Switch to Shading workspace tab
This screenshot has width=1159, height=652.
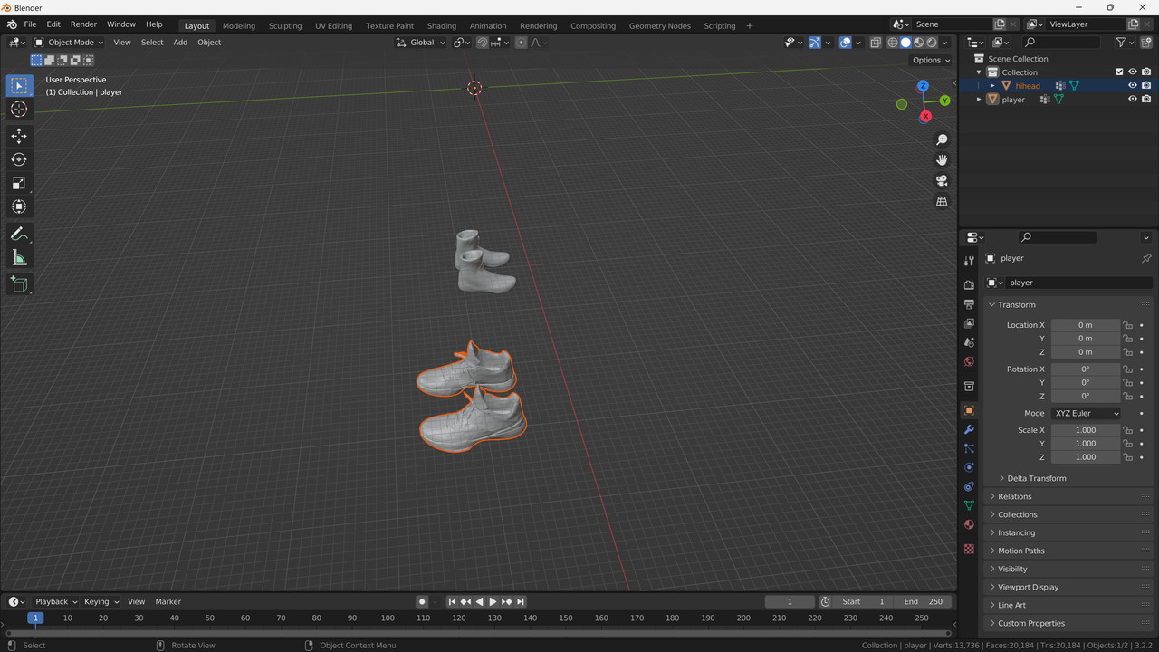[x=442, y=26]
